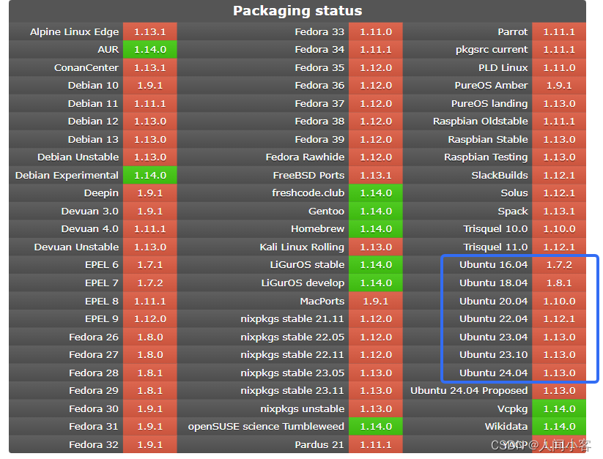Click the Fedora 39 label
The image size is (603, 459).
tap(319, 139)
